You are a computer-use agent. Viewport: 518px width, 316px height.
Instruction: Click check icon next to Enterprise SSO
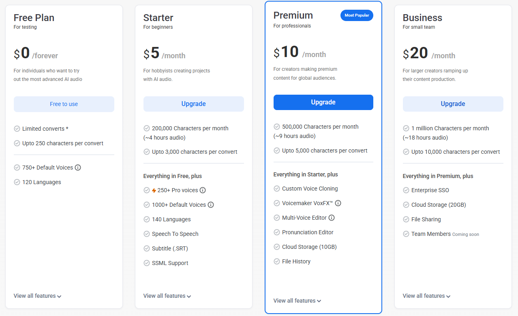406,190
